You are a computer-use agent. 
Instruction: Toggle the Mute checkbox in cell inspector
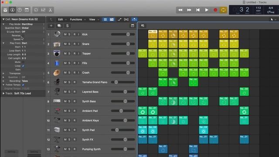[x=23, y=62]
